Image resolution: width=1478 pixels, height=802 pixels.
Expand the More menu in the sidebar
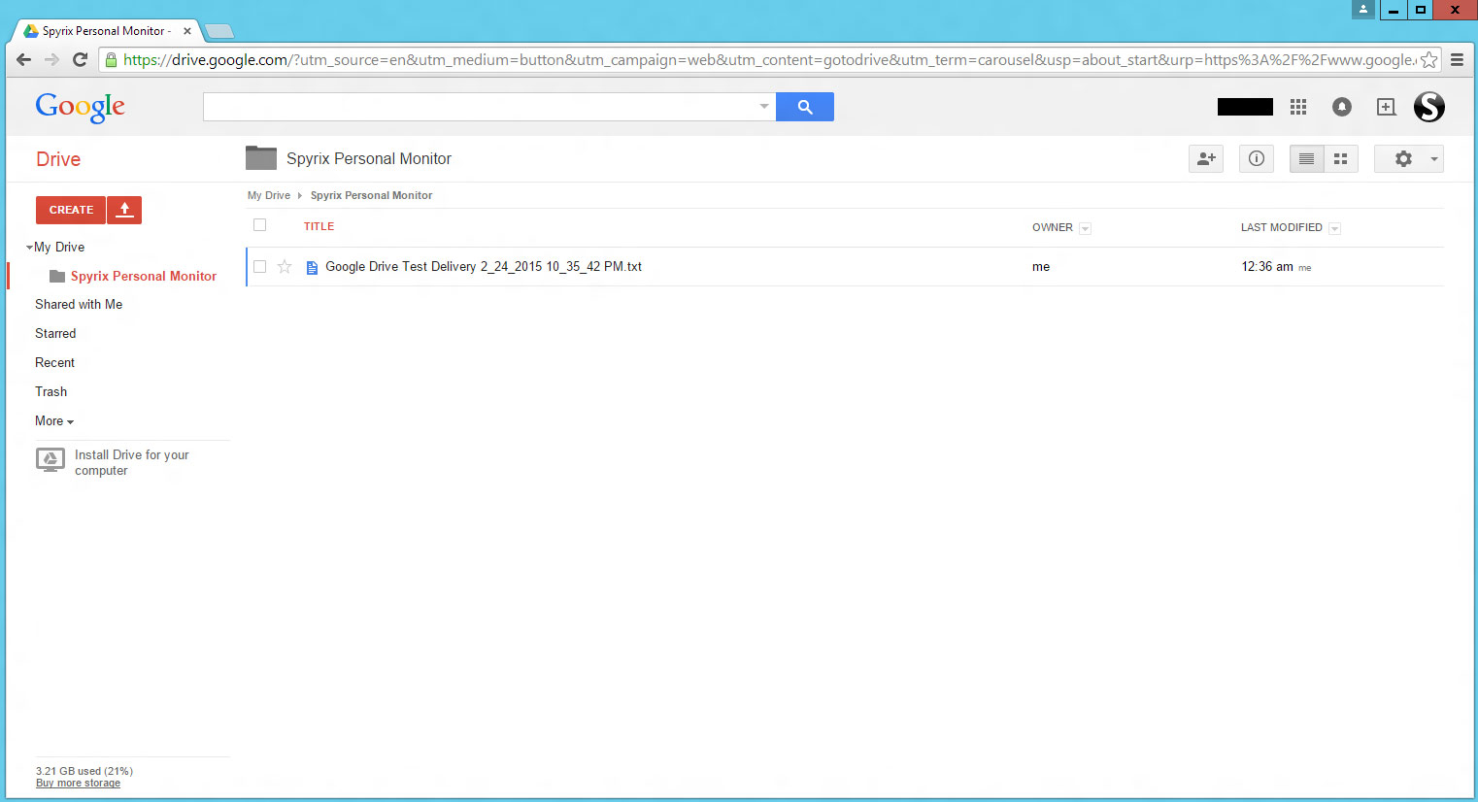54,421
